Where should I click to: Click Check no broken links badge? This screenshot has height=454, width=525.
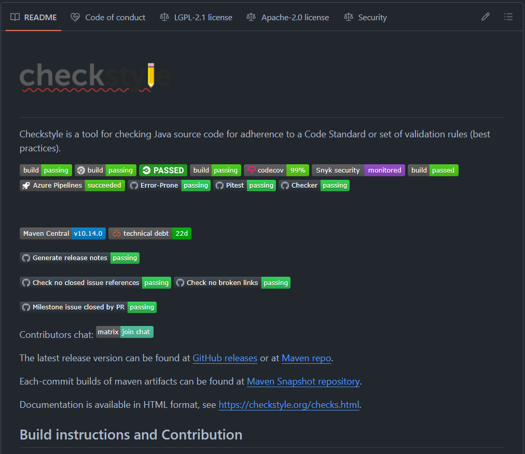click(232, 282)
